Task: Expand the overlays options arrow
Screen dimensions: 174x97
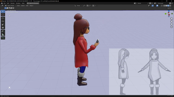Action: 159,6
